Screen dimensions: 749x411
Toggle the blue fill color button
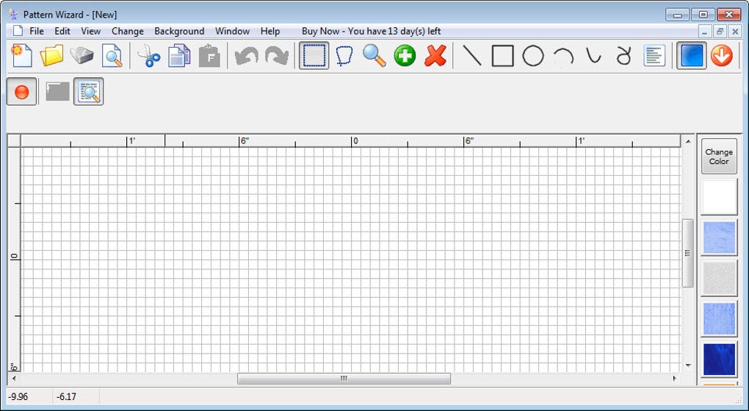click(691, 55)
